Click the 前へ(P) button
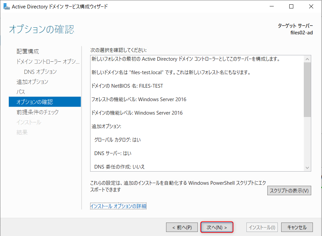The image size is (322, 236). [x=182, y=227]
